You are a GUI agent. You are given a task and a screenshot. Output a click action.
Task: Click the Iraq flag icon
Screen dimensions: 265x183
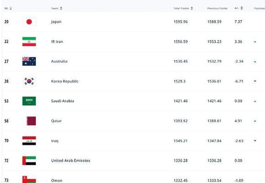[x=29, y=141]
